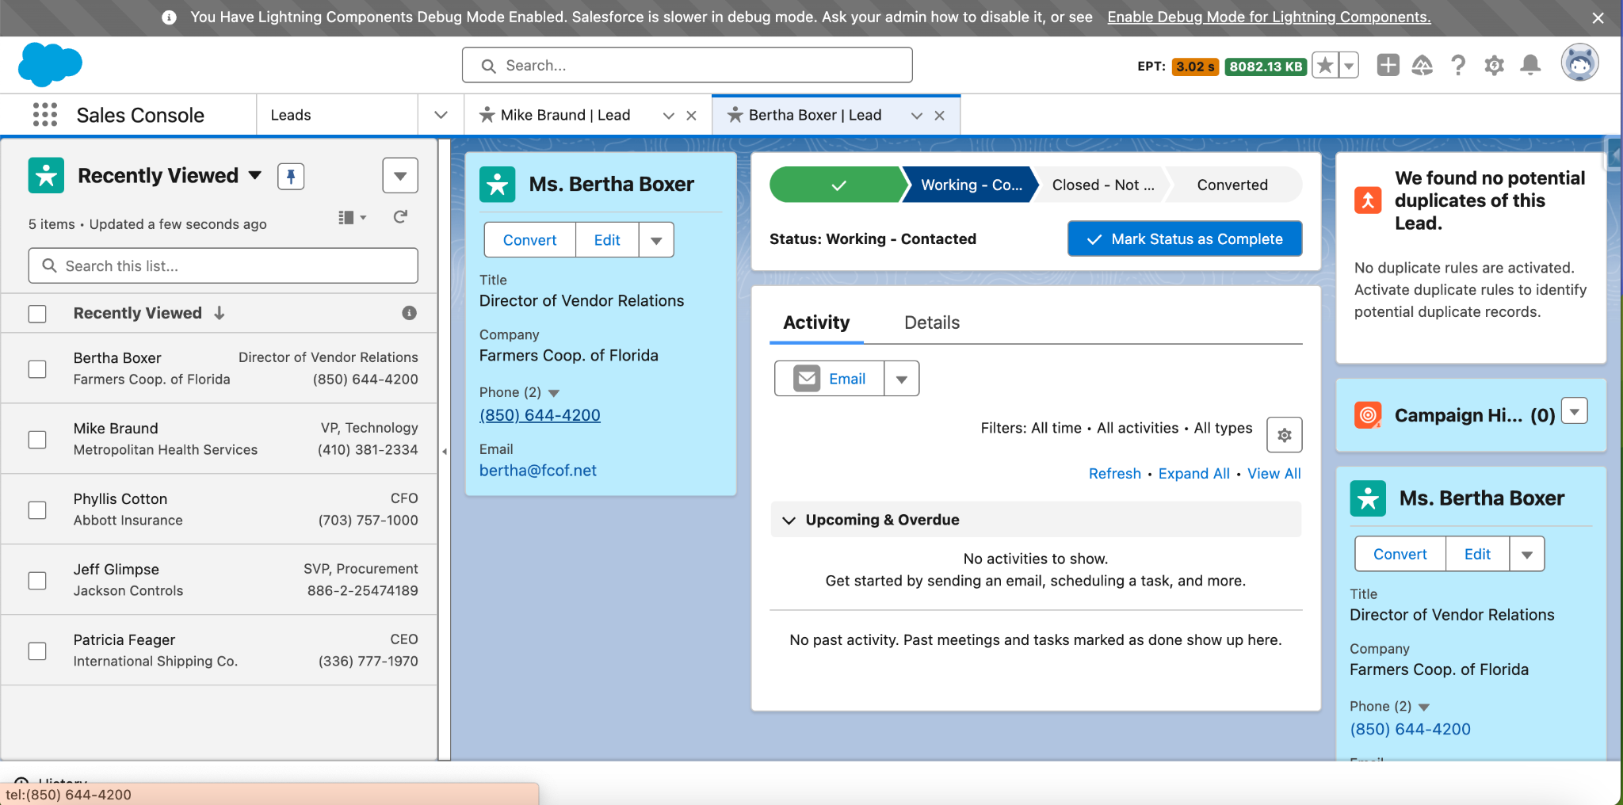1623x805 pixels.
Task: Open Bertha Boxer tab options chevron
Action: pos(917,116)
